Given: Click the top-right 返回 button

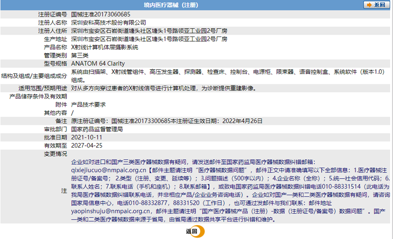Looking at the screenshot, I should click(x=376, y=5).
